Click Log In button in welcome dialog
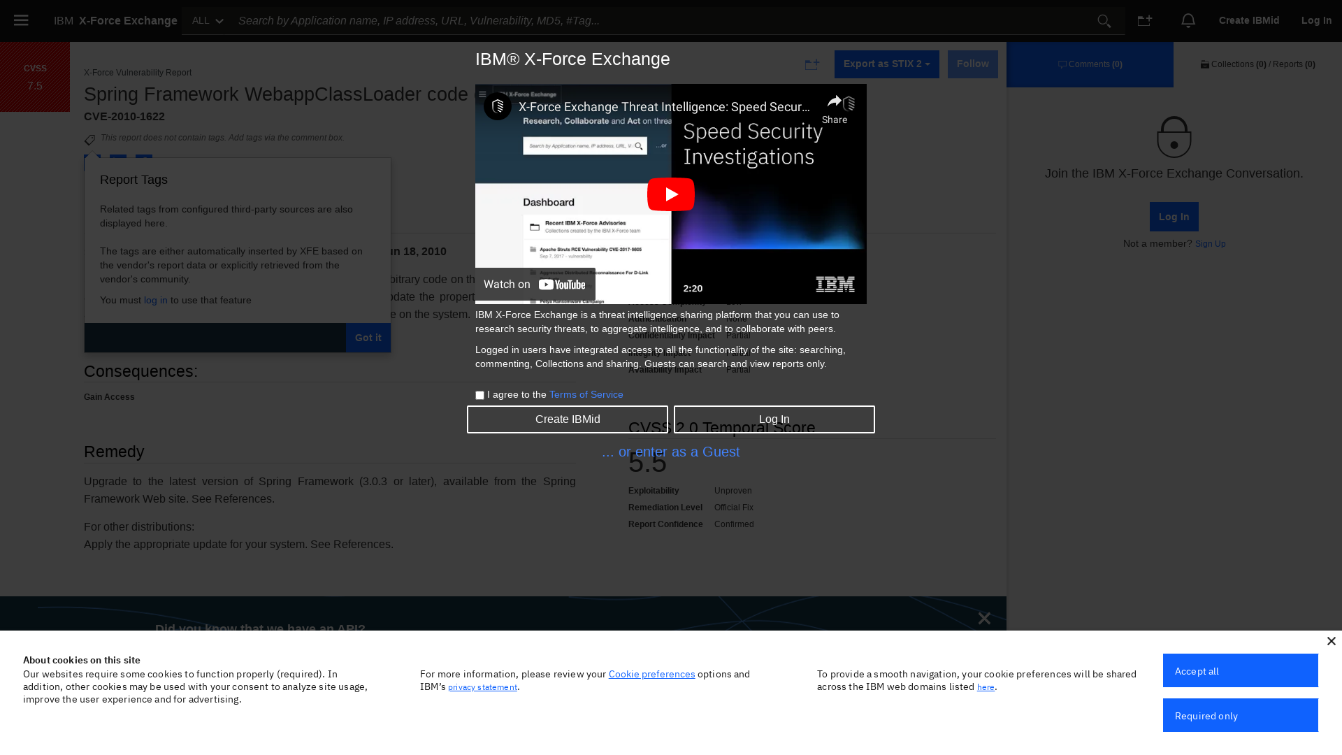The height and width of the screenshot is (755, 1342). tap(774, 419)
